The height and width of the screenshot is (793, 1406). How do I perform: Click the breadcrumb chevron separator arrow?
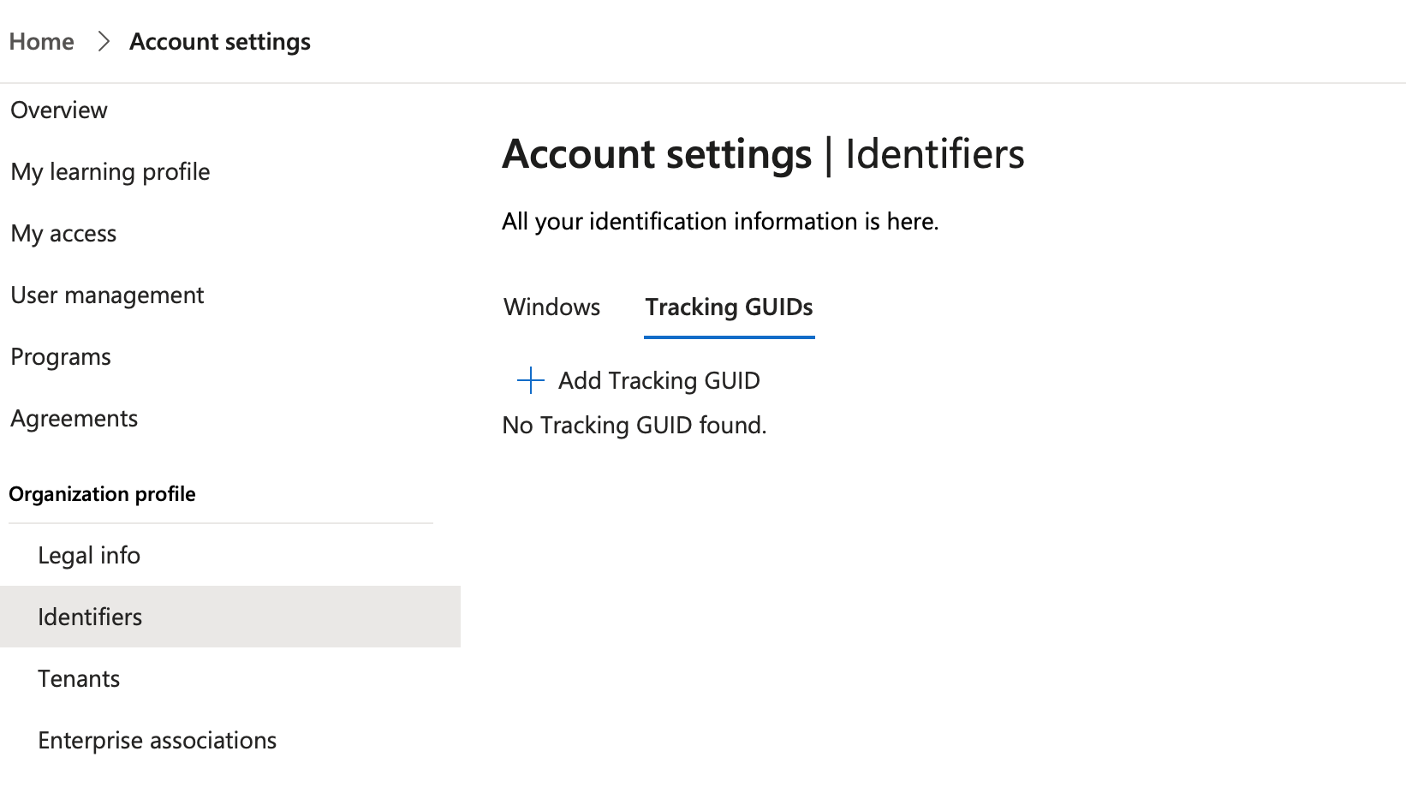tap(104, 41)
